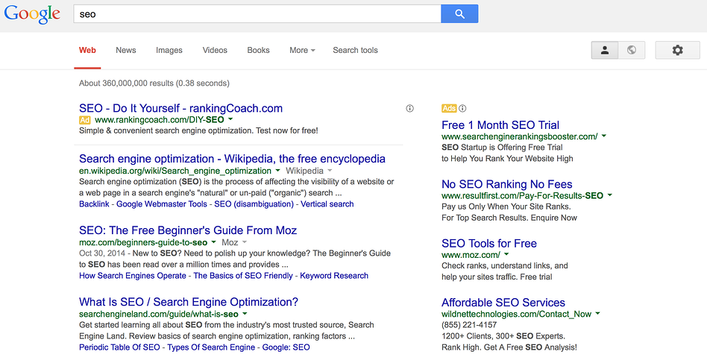
Task: Expand arrow after www.moz.com/ ad URL
Action: (x=506, y=255)
